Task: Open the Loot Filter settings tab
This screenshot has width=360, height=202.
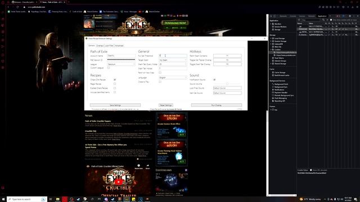Action: tap(109, 46)
